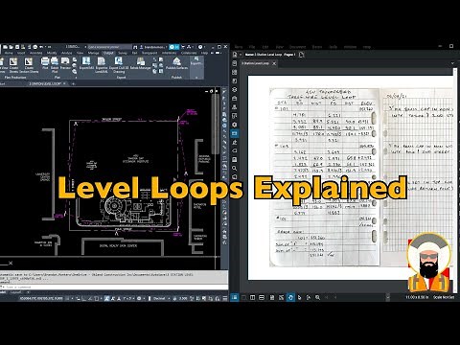Viewport: 460px width, 345px height.
Task: Select the 3 STATION LEVEL LOOP drawing tab
Action: 45,83
